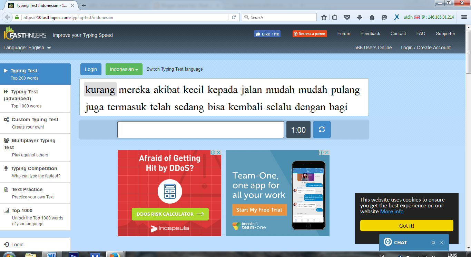Viewport: 471px width, 257px height.
Task: Click the Multiplayer Typing Test people icon
Action: pyautogui.click(x=6, y=141)
